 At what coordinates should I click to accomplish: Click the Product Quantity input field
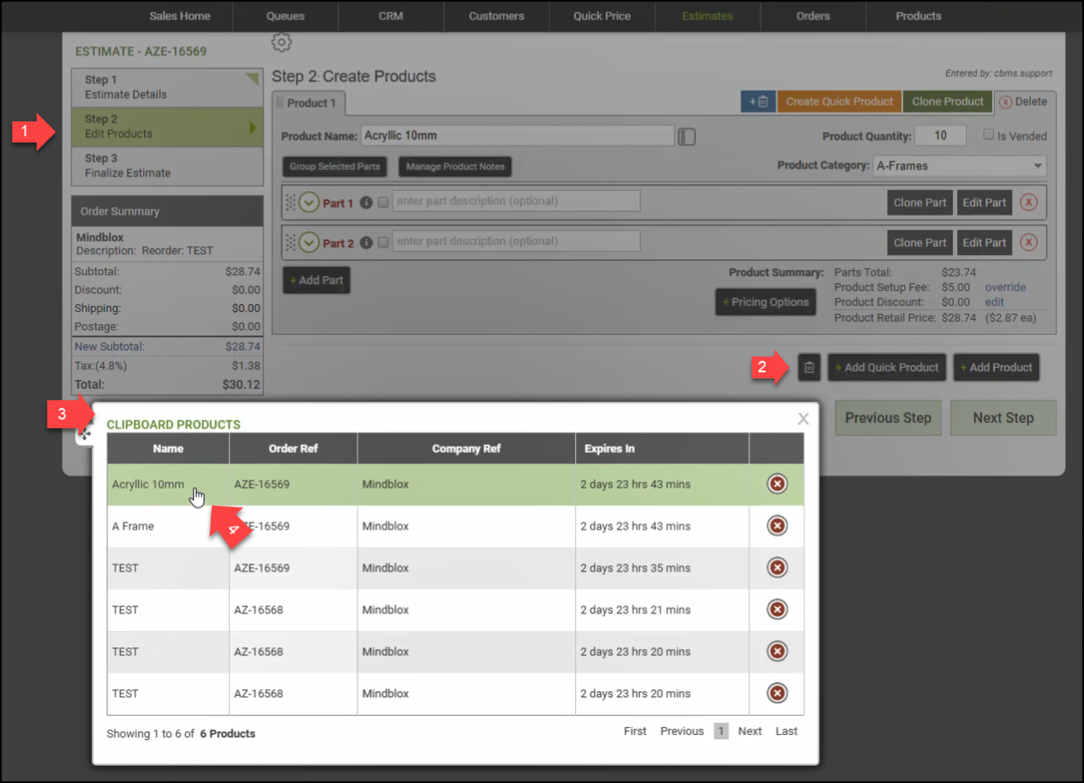click(940, 136)
